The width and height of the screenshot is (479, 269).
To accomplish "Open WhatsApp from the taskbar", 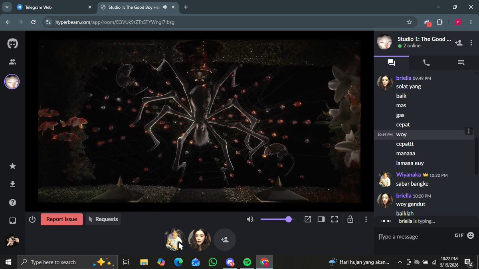I will (213, 262).
